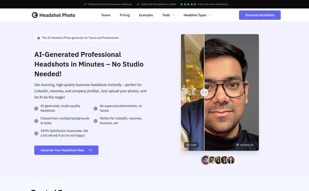Go to the Pricing page

pyautogui.click(x=125, y=15)
